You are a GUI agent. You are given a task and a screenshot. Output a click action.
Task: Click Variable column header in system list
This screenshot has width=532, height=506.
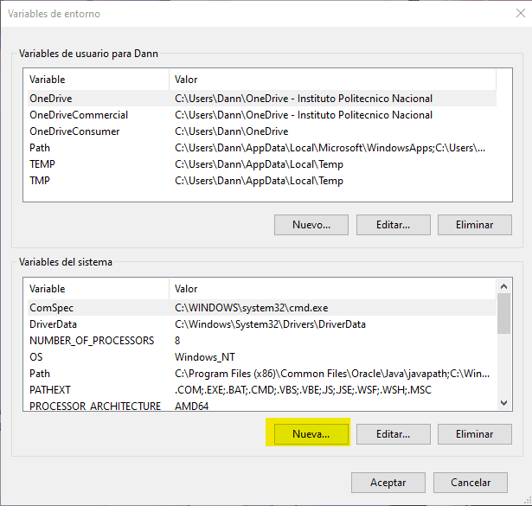[98, 289]
